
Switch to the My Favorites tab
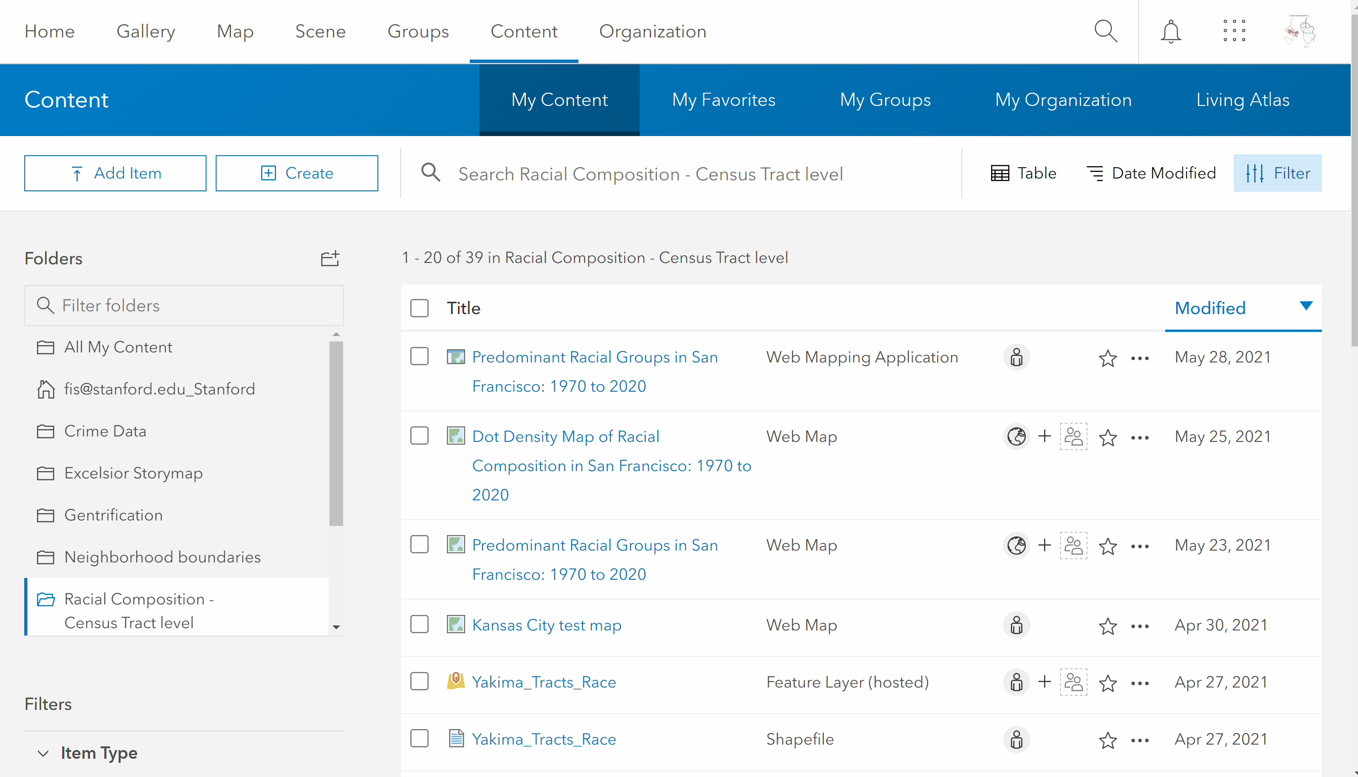723,100
